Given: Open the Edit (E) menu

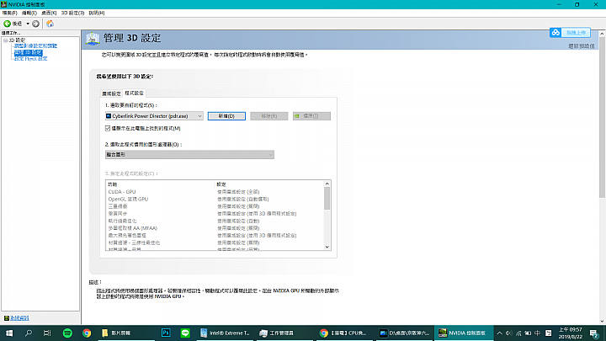Looking at the screenshot, I should [29, 13].
